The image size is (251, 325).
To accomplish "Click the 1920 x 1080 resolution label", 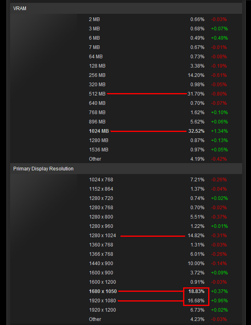I will point(102,301).
